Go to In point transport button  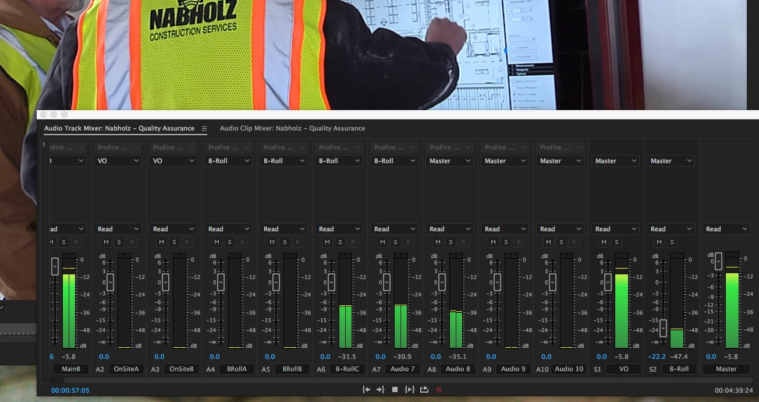[366, 390]
